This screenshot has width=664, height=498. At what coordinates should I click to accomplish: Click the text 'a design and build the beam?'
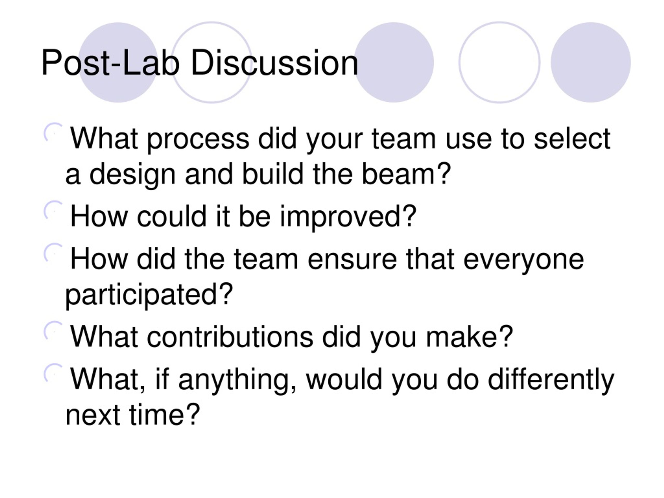click(258, 174)
